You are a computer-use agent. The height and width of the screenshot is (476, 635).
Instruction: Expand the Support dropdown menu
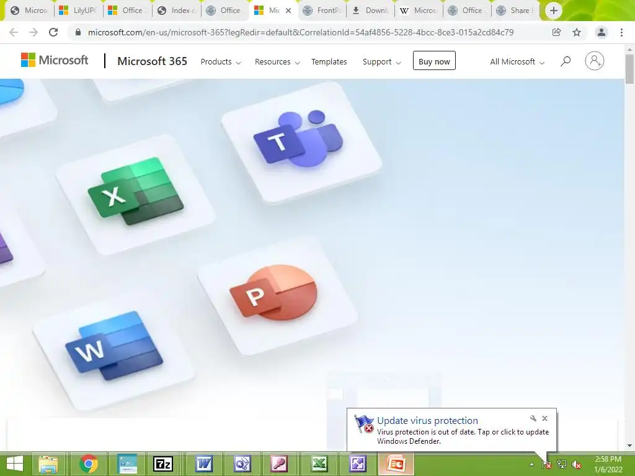(381, 62)
